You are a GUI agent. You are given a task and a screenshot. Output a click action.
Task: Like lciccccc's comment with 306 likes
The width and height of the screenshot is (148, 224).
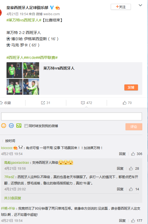(x=137, y=154)
